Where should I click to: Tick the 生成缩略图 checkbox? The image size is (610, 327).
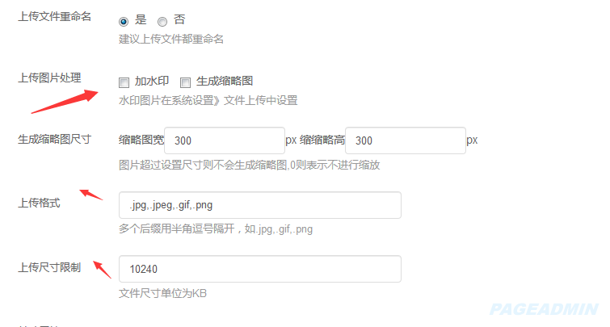coord(185,82)
